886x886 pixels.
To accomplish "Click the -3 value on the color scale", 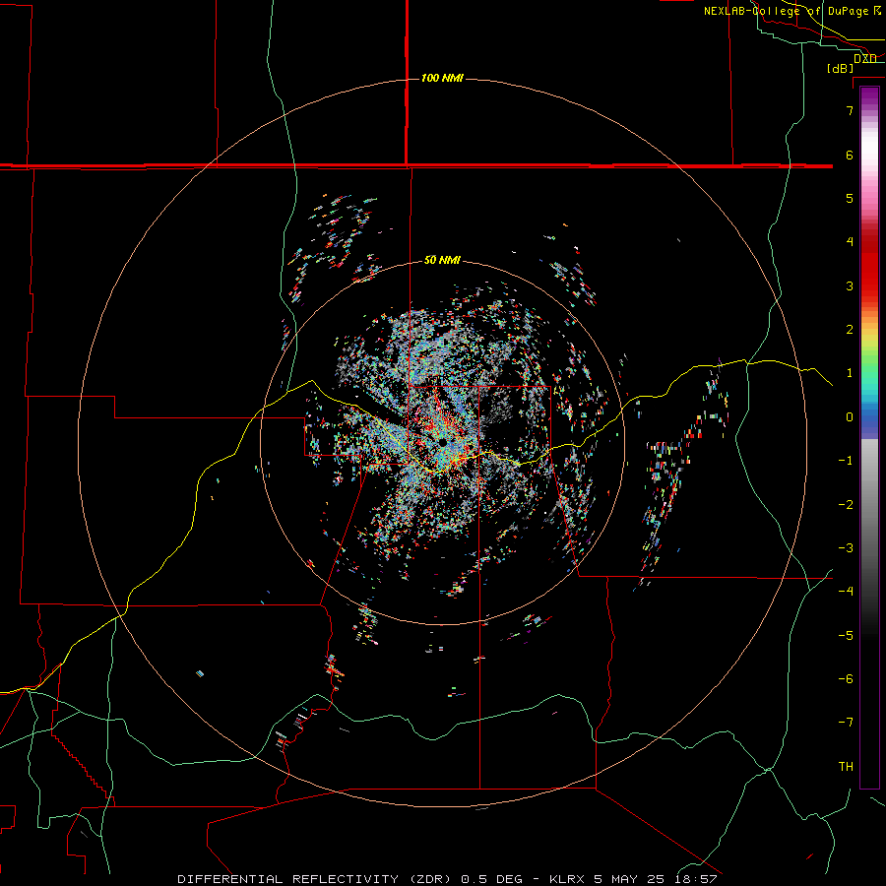I will (x=846, y=548).
